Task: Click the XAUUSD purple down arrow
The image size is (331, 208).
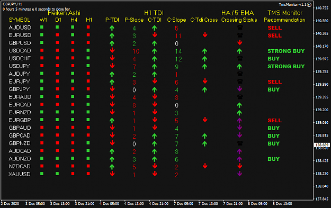Action: point(239,174)
